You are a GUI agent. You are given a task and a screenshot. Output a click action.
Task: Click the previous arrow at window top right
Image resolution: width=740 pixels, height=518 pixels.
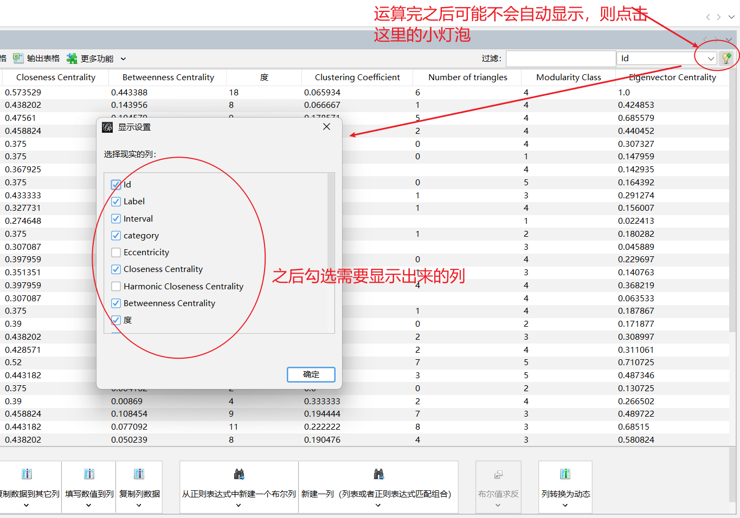click(708, 17)
